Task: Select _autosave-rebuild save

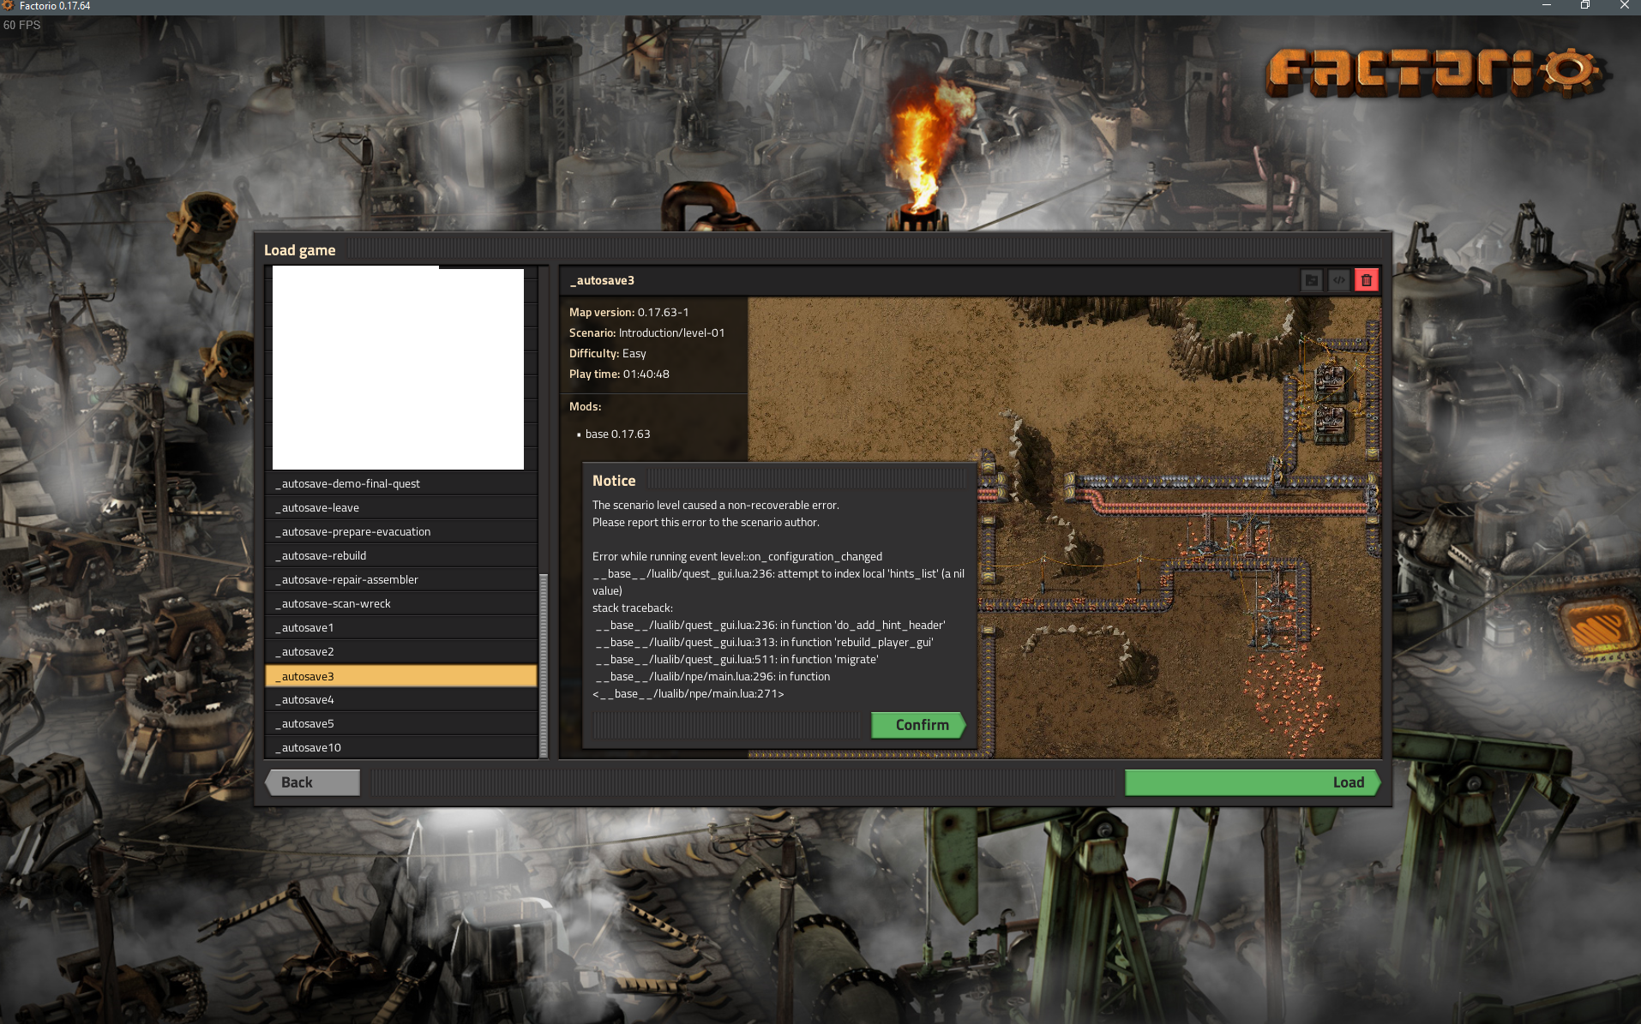Action: pos(401,555)
